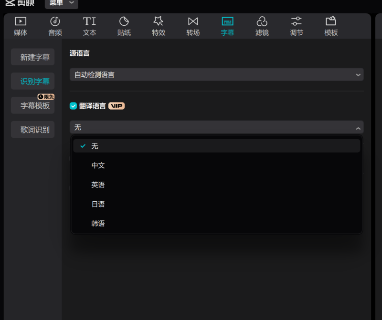Collapse the translation language dropdown
Viewport: 382px width, 320px height.
358,127
